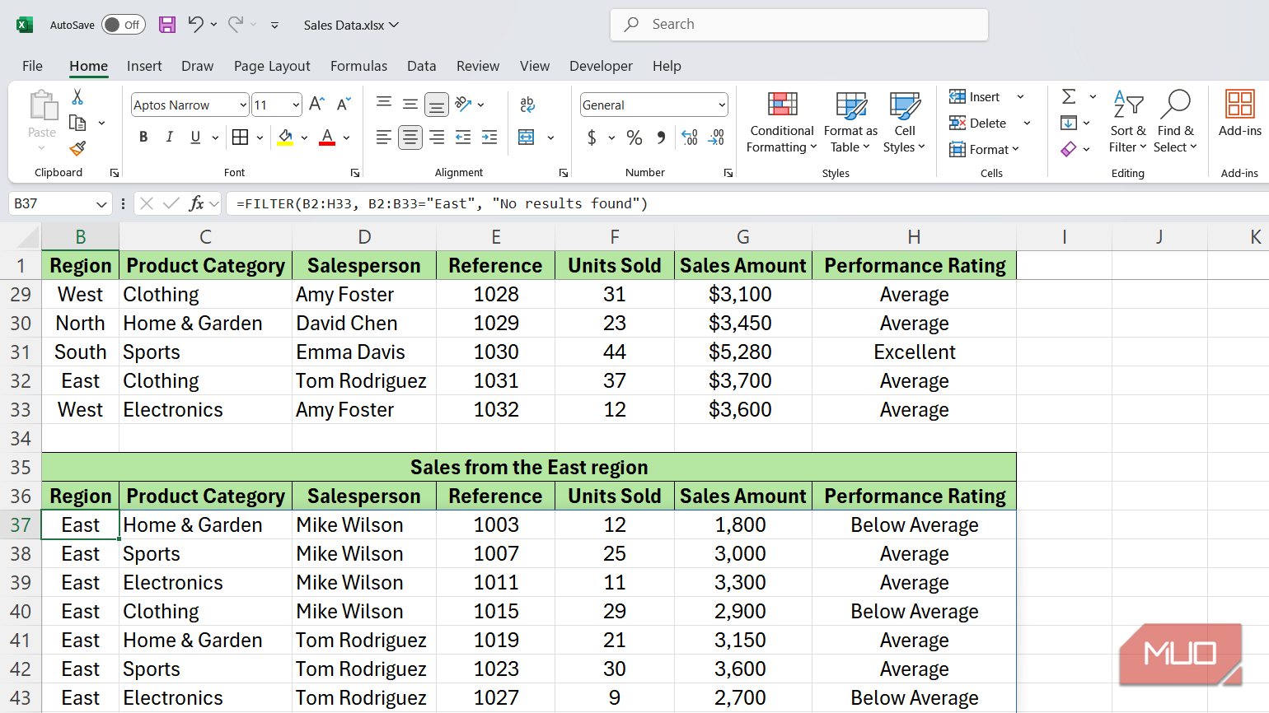Click the Format cells button
1269x713 pixels.
[x=984, y=149]
